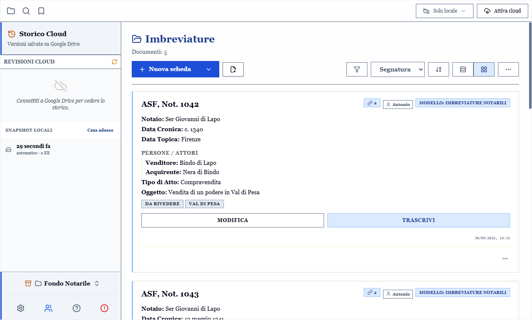Screen dimensions: 532x320
Task: Create a new record with Nuova scheda
Action: click(165, 69)
